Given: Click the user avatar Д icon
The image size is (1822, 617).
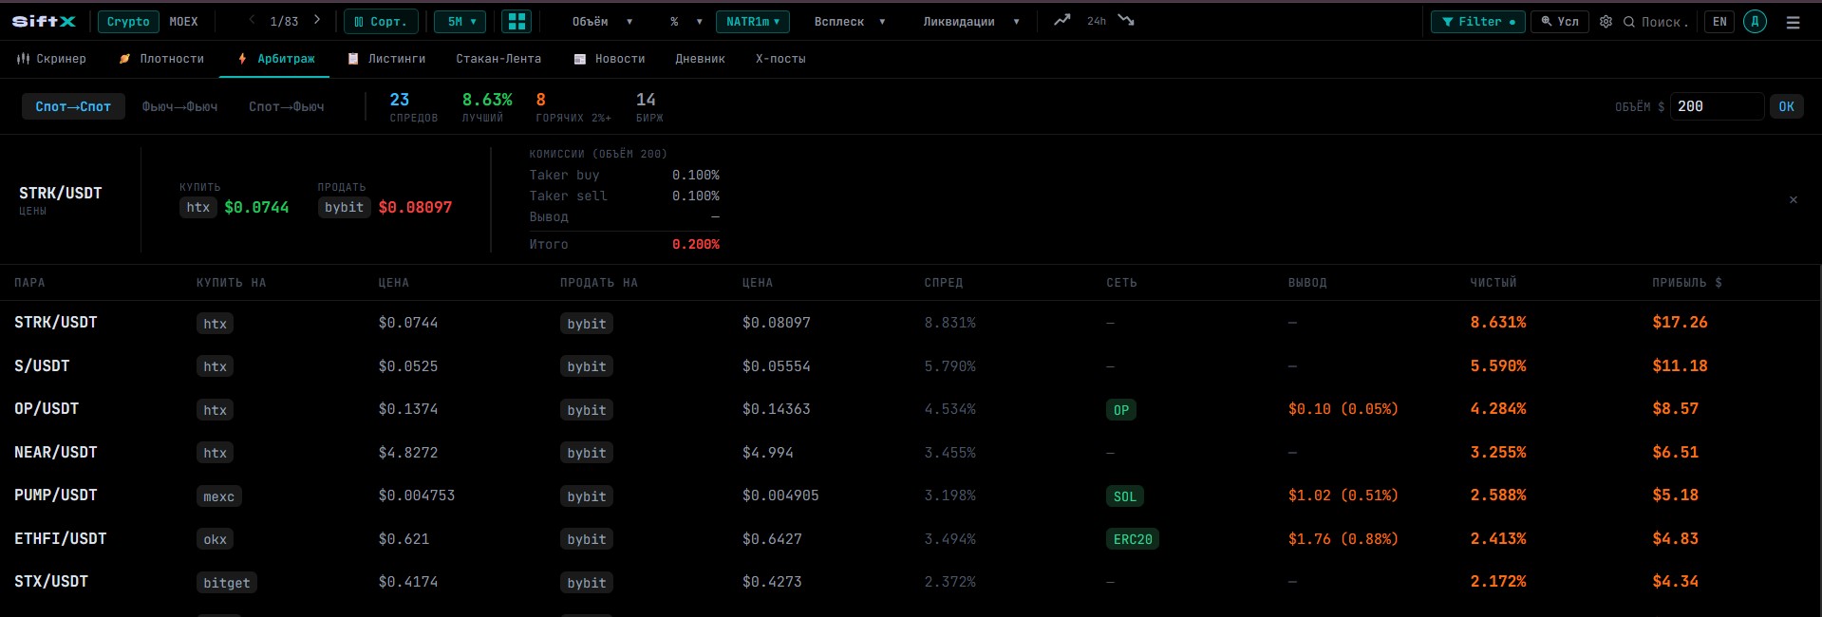Looking at the screenshot, I should (x=1755, y=21).
